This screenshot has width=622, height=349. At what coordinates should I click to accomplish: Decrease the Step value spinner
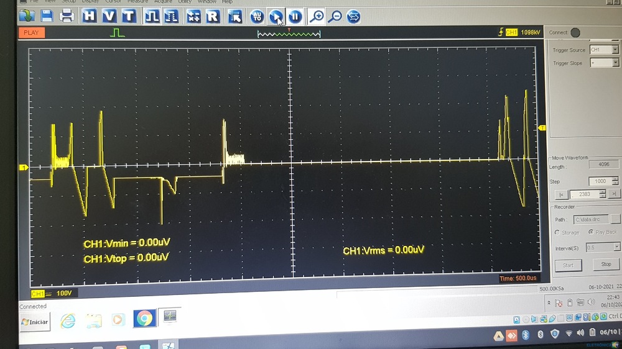[x=615, y=183]
